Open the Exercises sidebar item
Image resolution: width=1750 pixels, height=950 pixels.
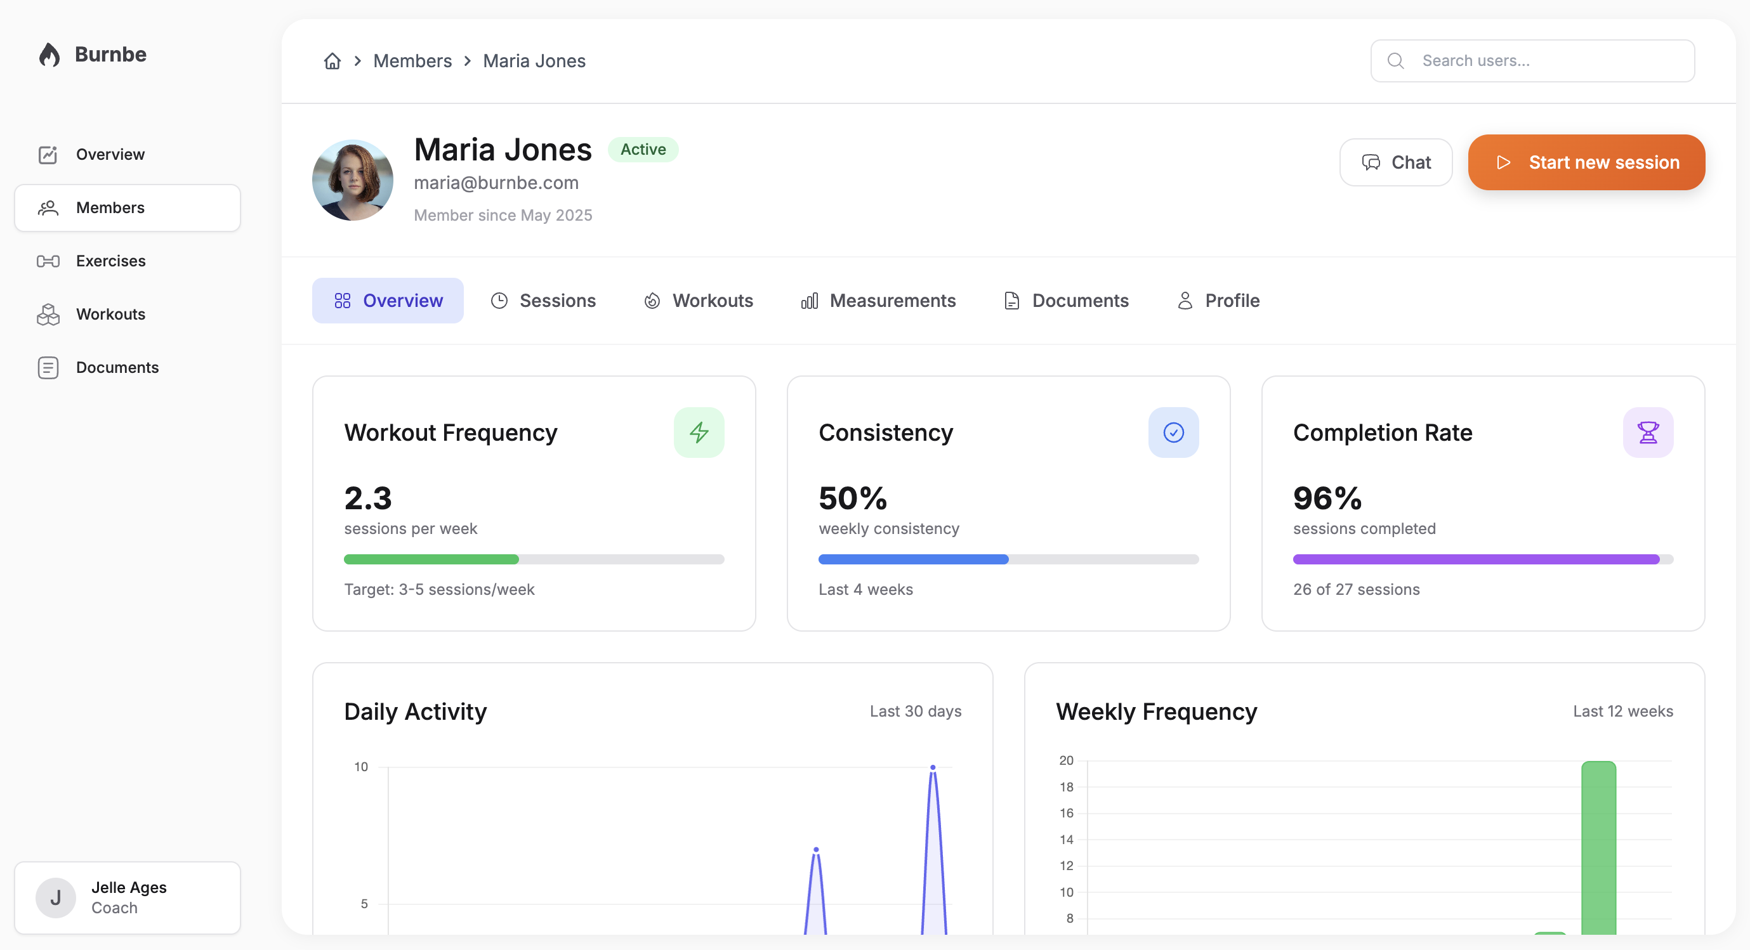click(x=128, y=261)
